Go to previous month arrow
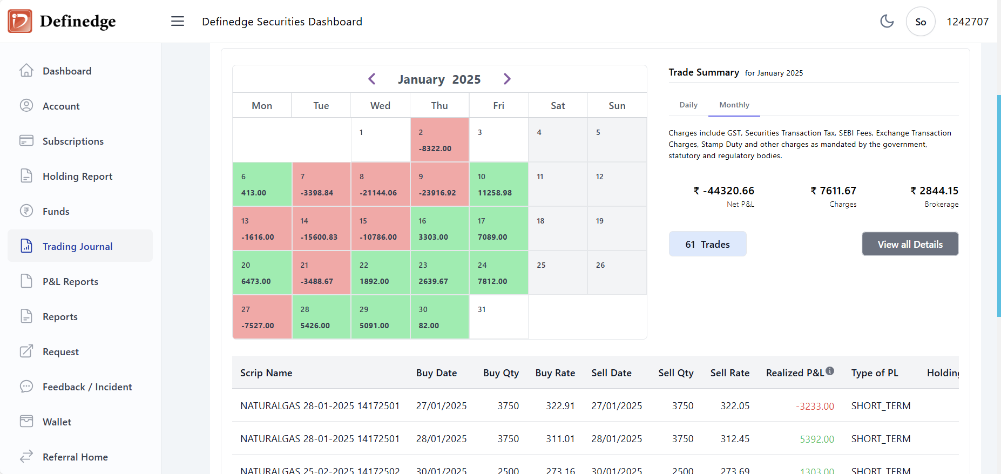The height and width of the screenshot is (474, 1001). click(x=372, y=79)
